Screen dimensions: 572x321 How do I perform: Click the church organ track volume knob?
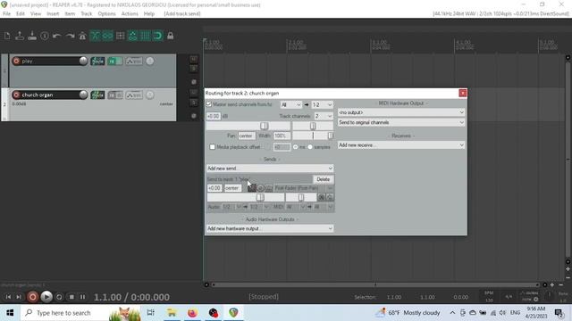[x=83, y=95]
